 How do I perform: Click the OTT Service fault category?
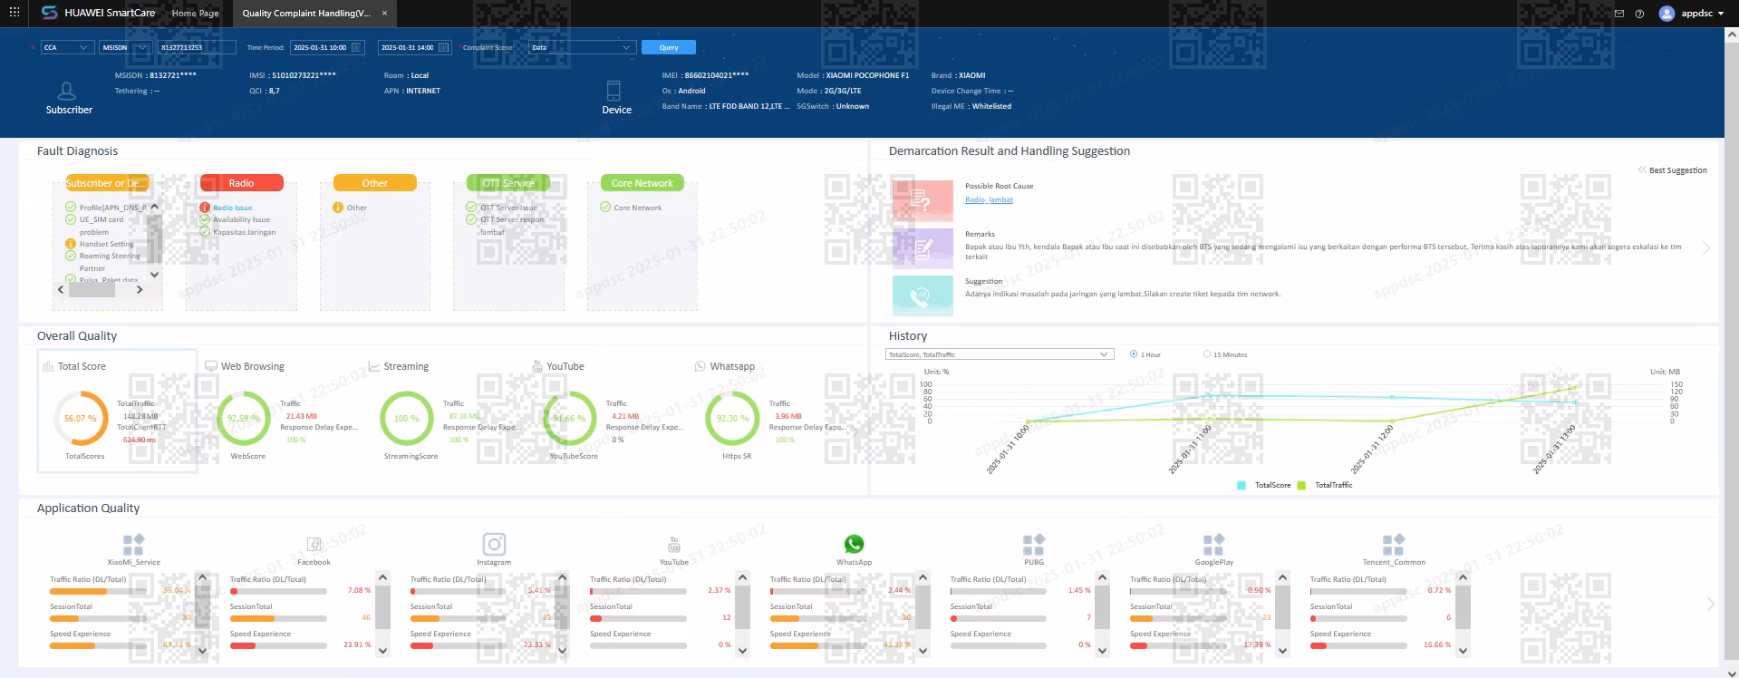pyautogui.click(x=508, y=183)
